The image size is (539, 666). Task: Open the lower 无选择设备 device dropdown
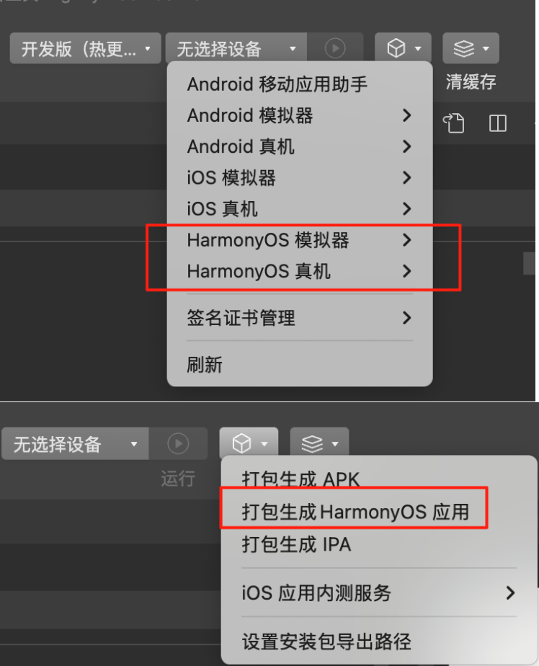coord(75,443)
